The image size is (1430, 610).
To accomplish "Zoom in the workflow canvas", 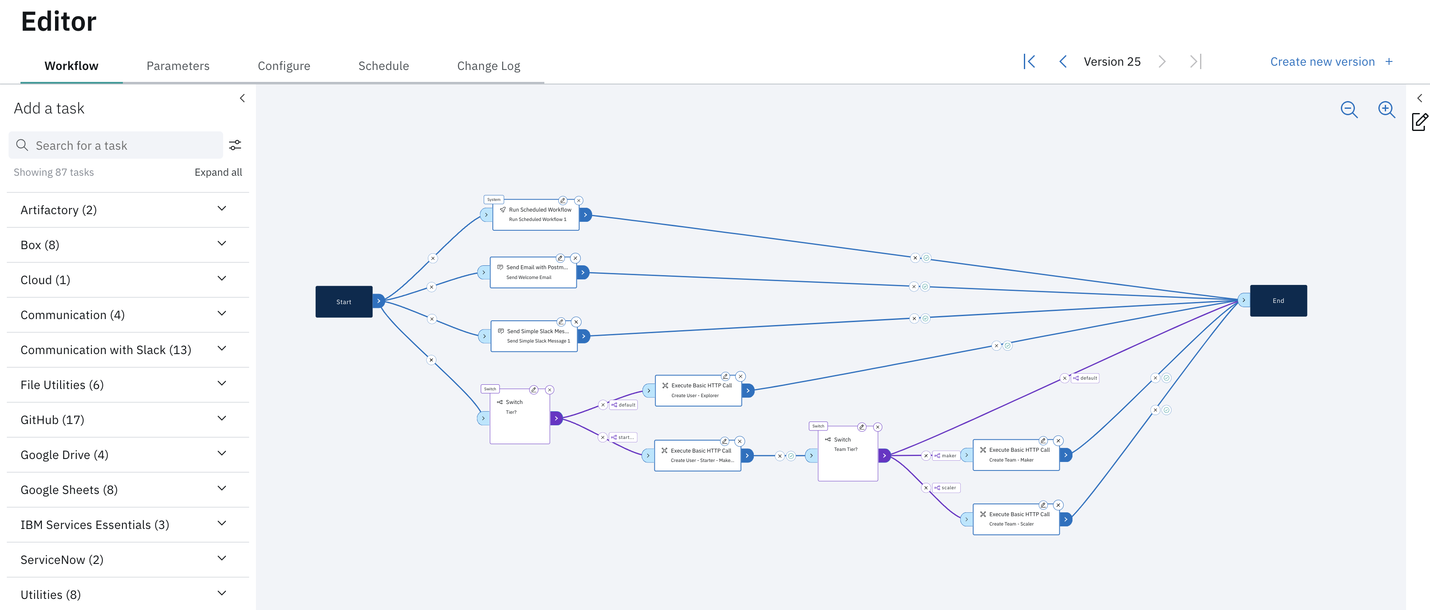I will (1387, 109).
